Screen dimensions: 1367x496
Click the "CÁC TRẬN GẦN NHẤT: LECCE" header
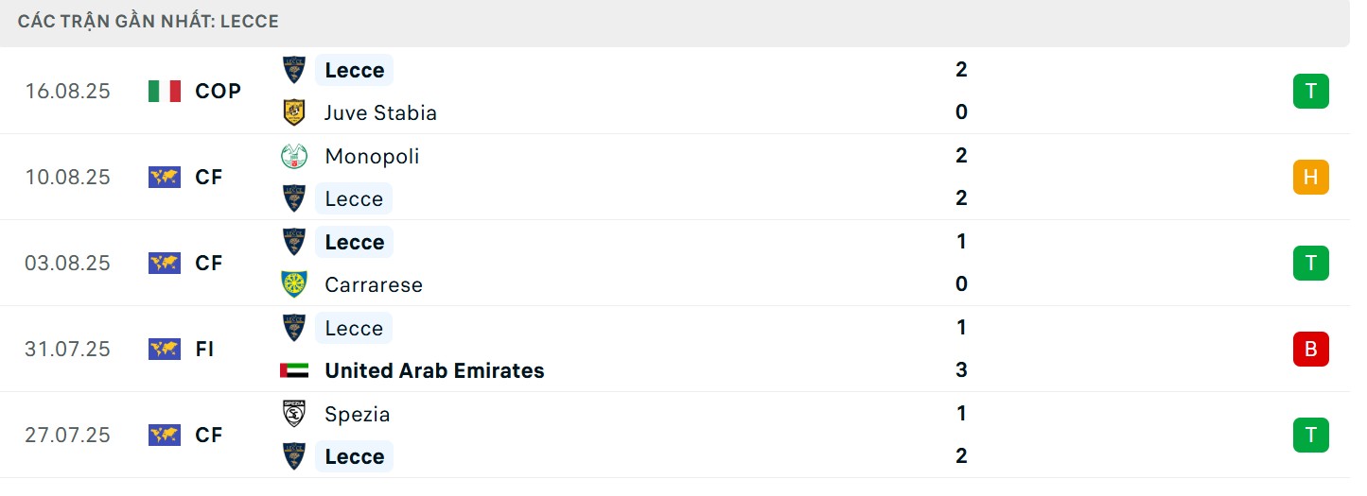tap(149, 21)
